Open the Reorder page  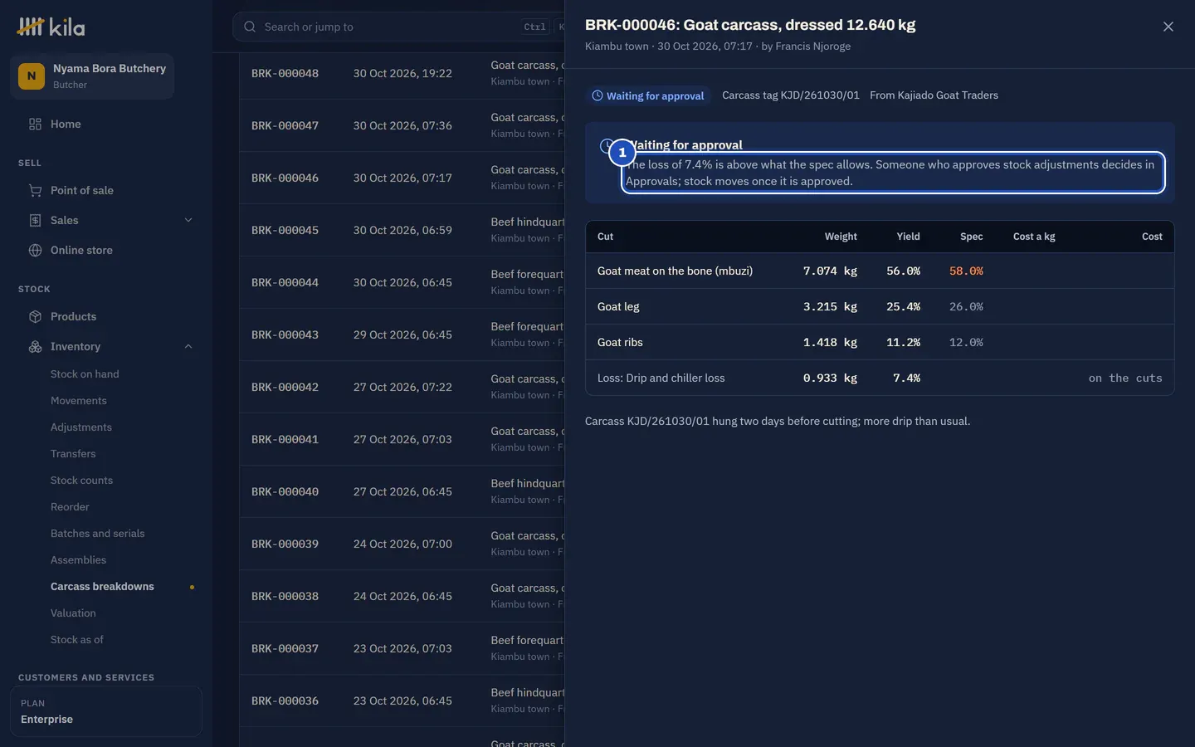tap(70, 506)
